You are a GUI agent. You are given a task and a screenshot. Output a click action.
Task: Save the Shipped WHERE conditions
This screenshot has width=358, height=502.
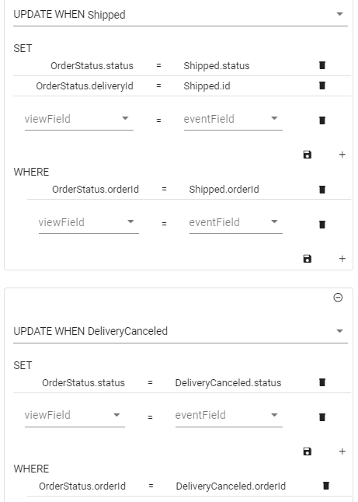pos(307,258)
